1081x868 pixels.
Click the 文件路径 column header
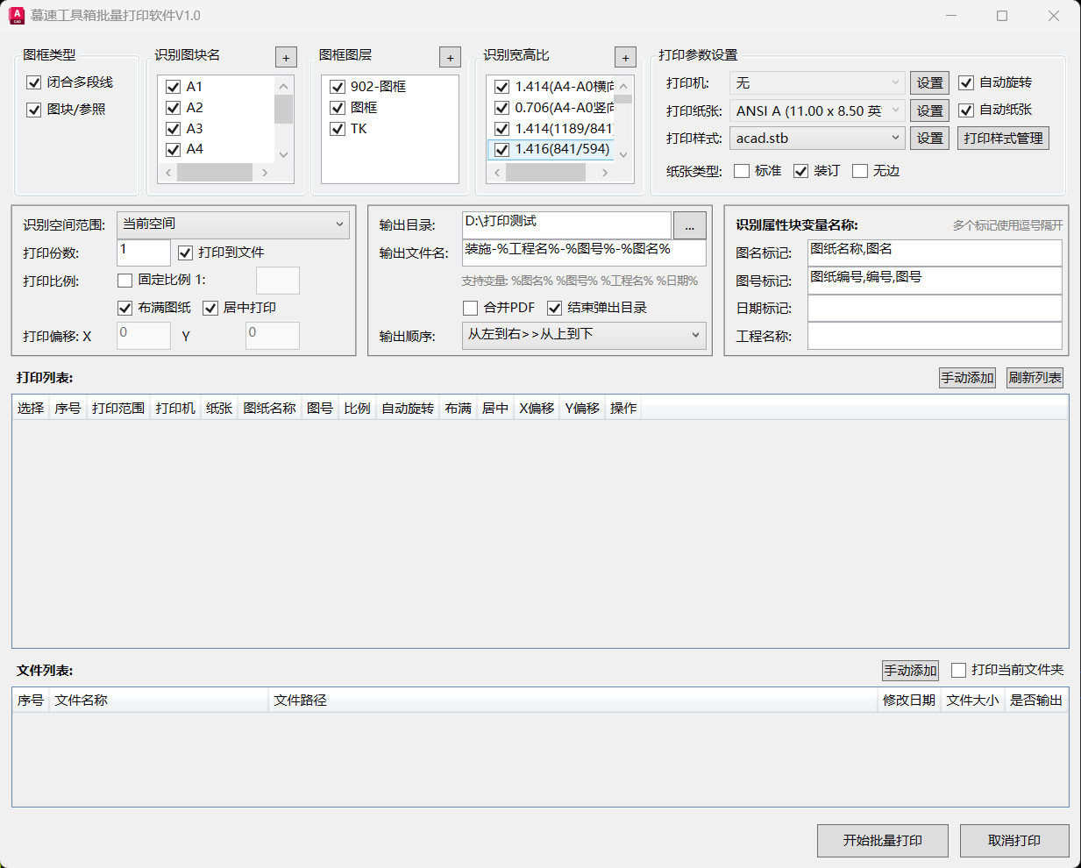pyautogui.click(x=573, y=701)
